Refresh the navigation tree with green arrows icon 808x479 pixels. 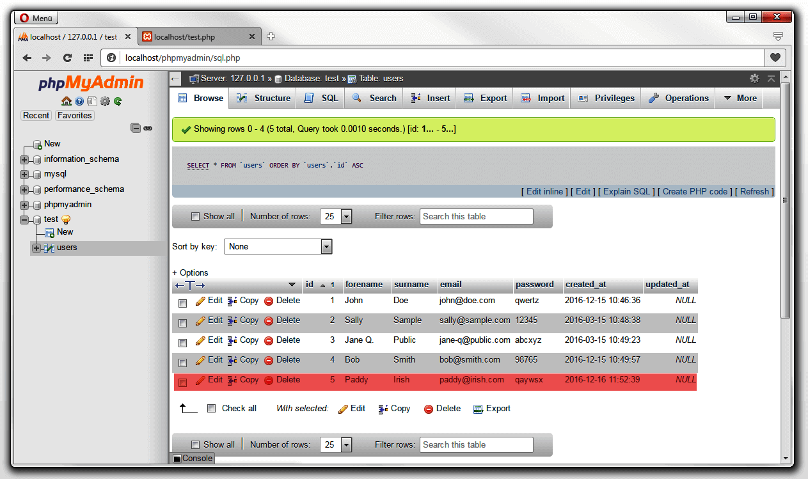pyautogui.click(x=118, y=101)
